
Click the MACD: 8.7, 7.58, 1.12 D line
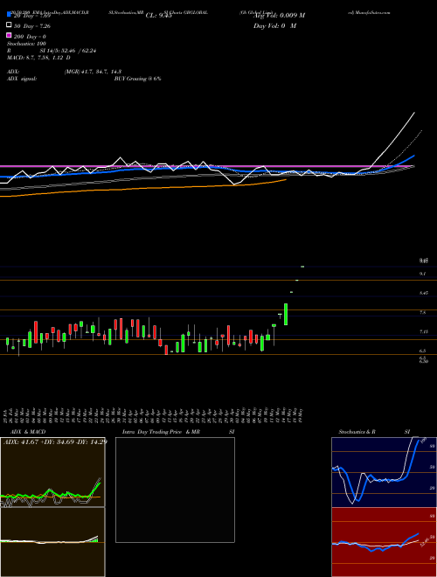point(38,58)
